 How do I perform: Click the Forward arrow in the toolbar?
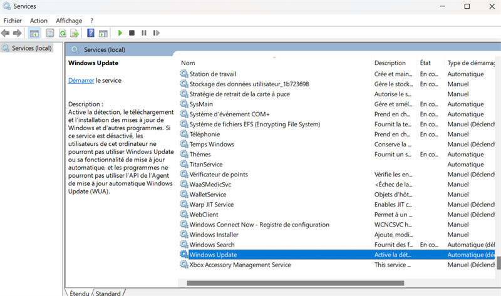pyautogui.click(x=18, y=33)
